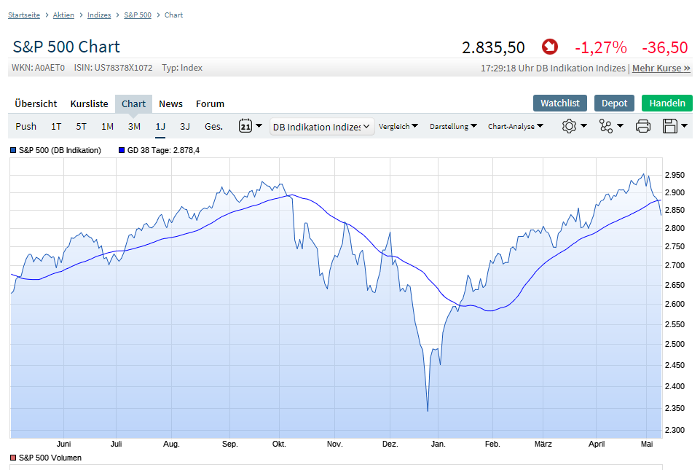700x470 pixels.
Task: Select the 1T time range
Action: pyautogui.click(x=56, y=127)
